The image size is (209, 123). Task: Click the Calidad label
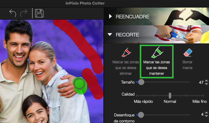[128, 94]
